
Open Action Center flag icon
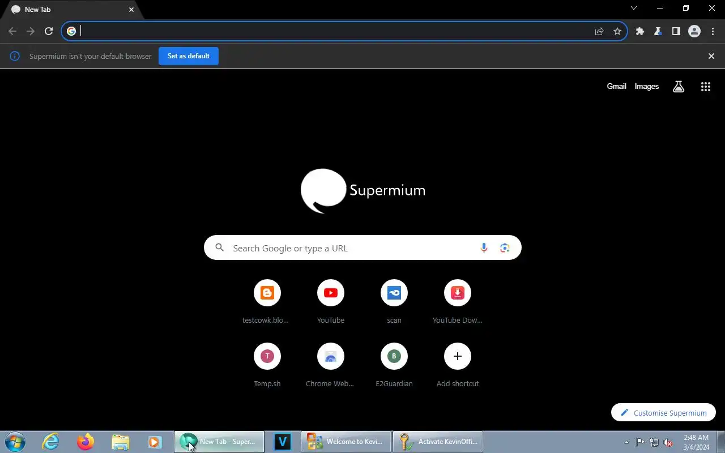pos(640,442)
